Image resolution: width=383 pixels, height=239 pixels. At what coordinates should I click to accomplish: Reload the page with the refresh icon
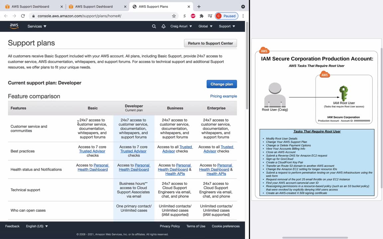coord(23,16)
